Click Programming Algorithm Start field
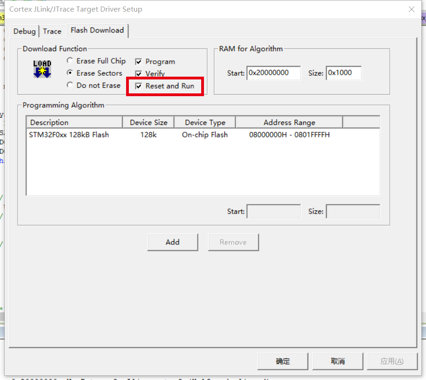The image size is (426, 380). point(273,211)
